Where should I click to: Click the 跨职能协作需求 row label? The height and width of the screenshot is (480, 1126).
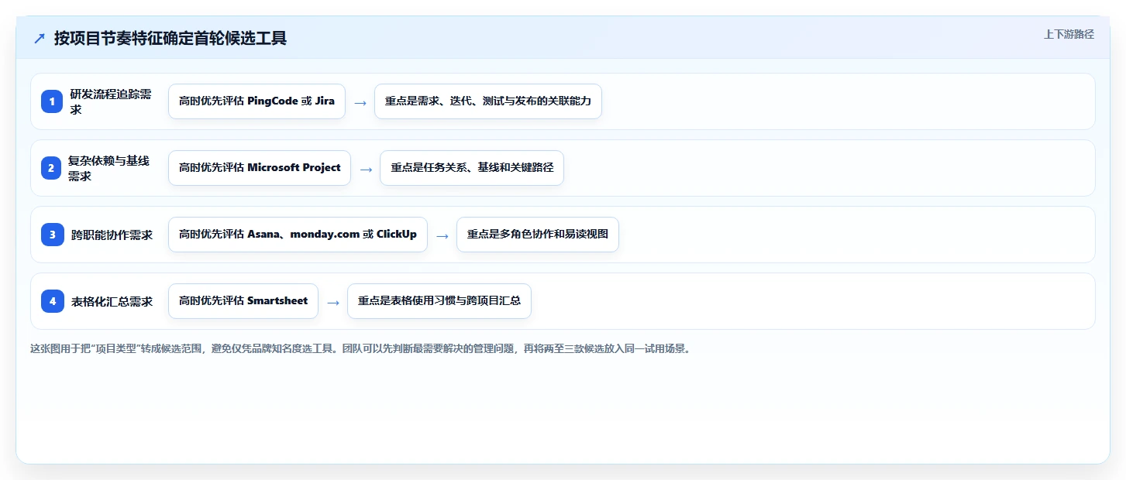coord(112,235)
